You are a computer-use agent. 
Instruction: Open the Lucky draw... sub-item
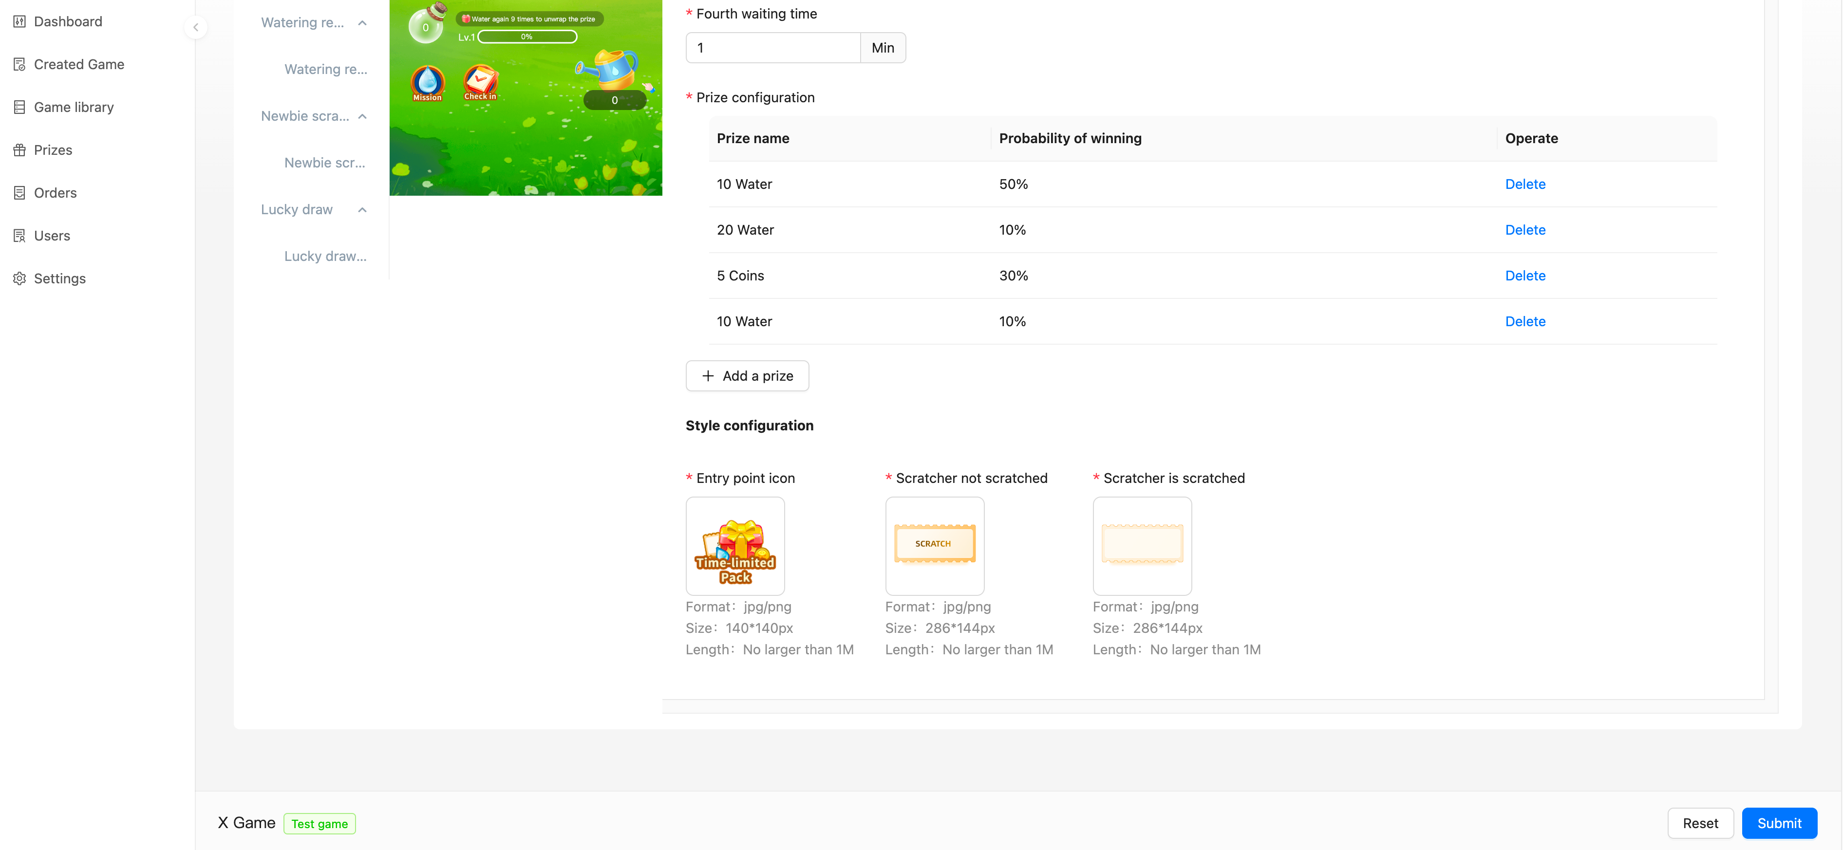pyautogui.click(x=325, y=256)
